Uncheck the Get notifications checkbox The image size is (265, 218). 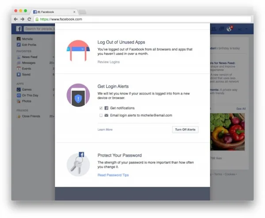click(x=101, y=108)
